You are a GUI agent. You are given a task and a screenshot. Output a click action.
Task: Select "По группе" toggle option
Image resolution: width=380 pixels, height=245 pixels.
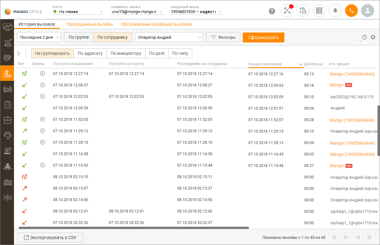tap(79, 37)
